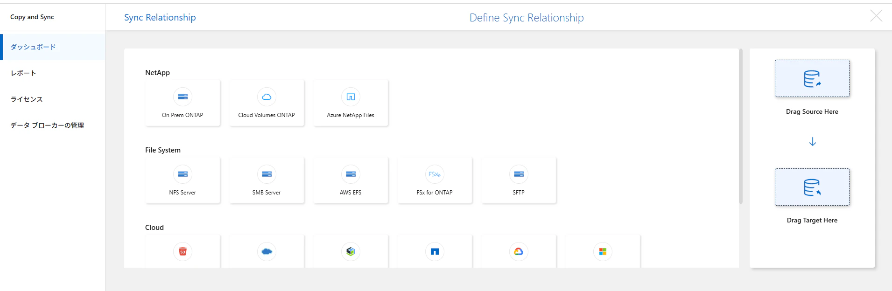Pick the green cube storage icon under Cloud

pos(351,252)
